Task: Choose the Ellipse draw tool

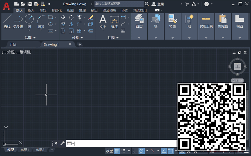Action: tap(51, 24)
